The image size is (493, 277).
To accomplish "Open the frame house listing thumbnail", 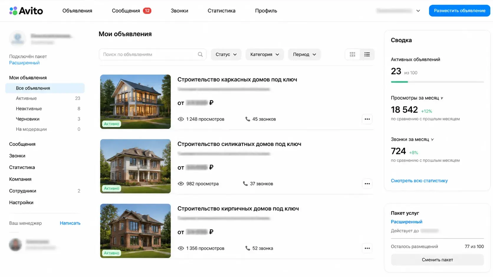I will pos(135,102).
